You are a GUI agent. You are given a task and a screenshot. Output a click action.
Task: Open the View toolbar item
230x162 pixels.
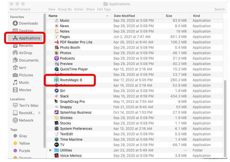(x=52, y=9)
